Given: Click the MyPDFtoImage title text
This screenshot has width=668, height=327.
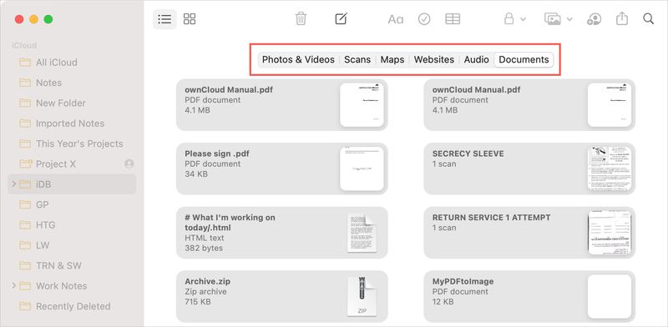Looking at the screenshot, I should 463,281.
